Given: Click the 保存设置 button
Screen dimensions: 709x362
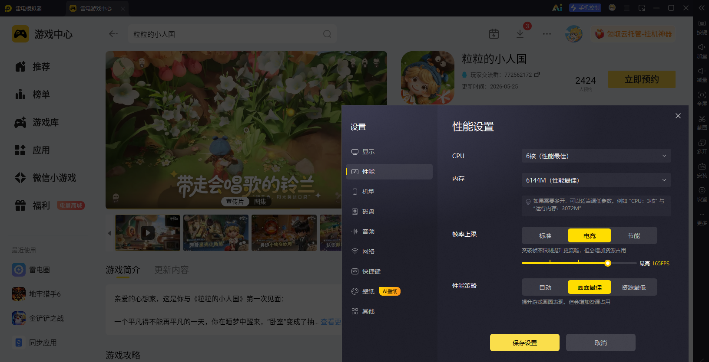Looking at the screenshot, I should [525, 342].
